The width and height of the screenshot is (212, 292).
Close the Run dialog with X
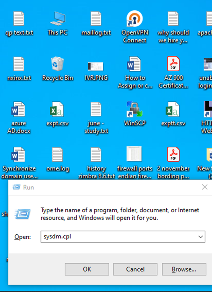[x=205, y=187]
